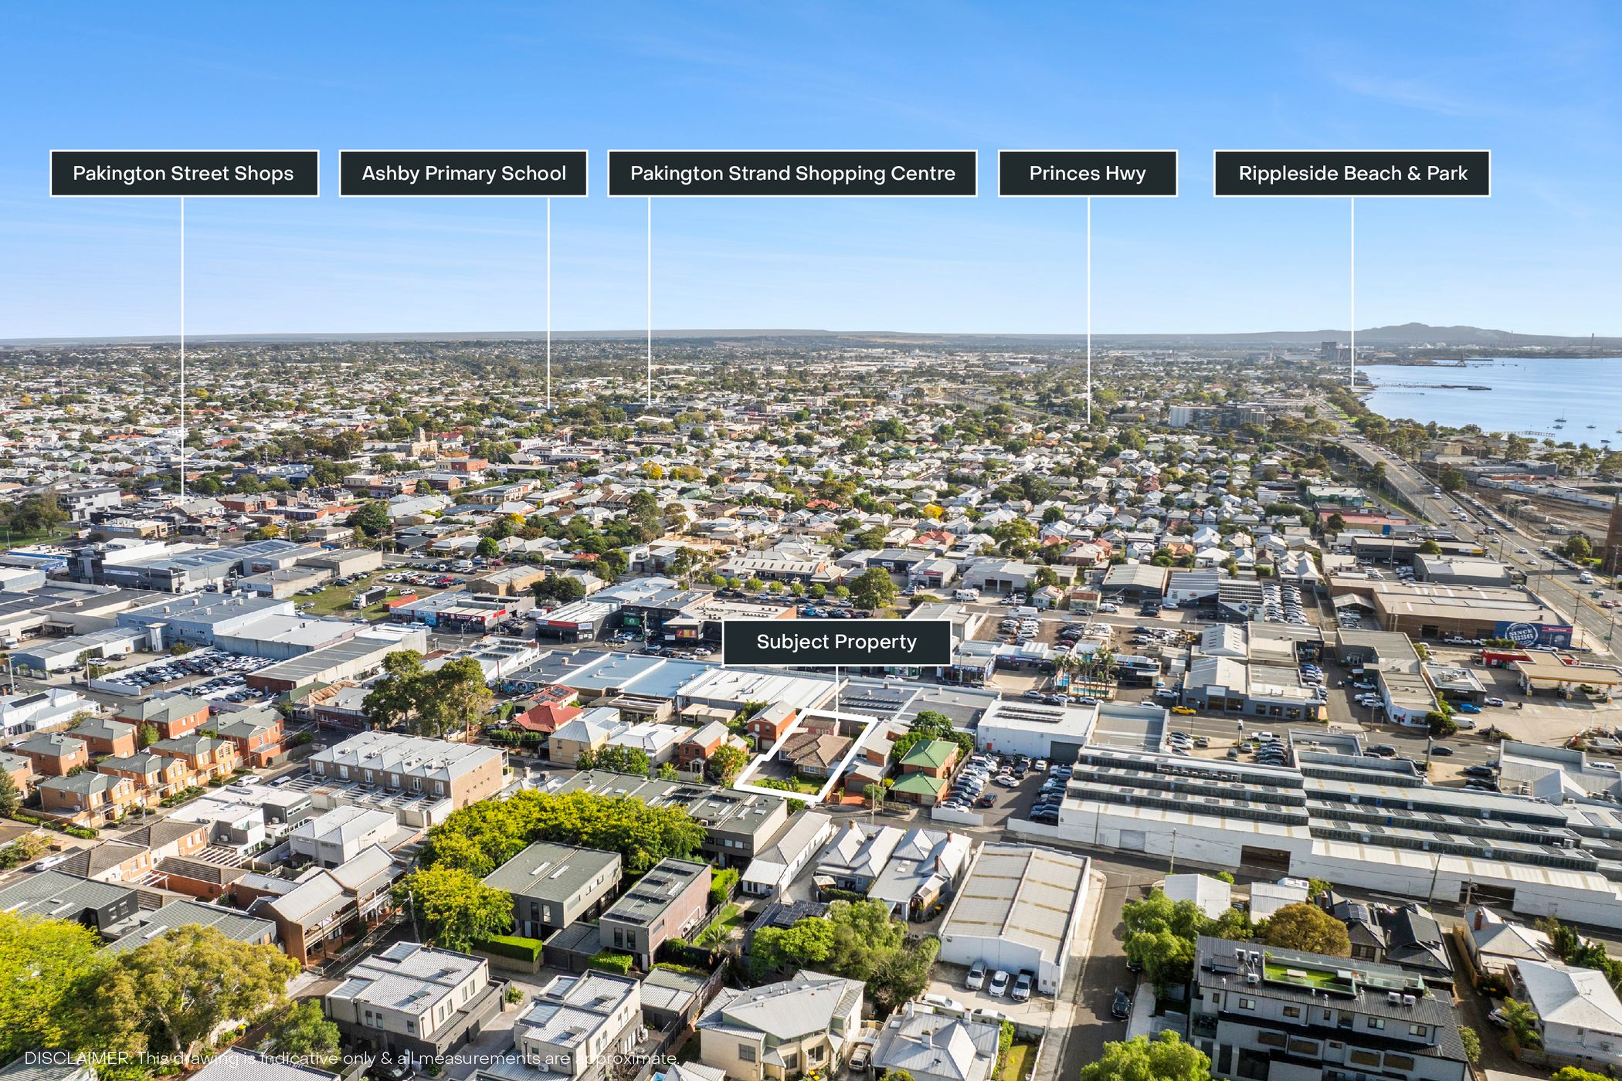Click the red-tiled roof house left of the subject property
Viewport: 1622px width, 1081px height.
[x=545, y=718]
